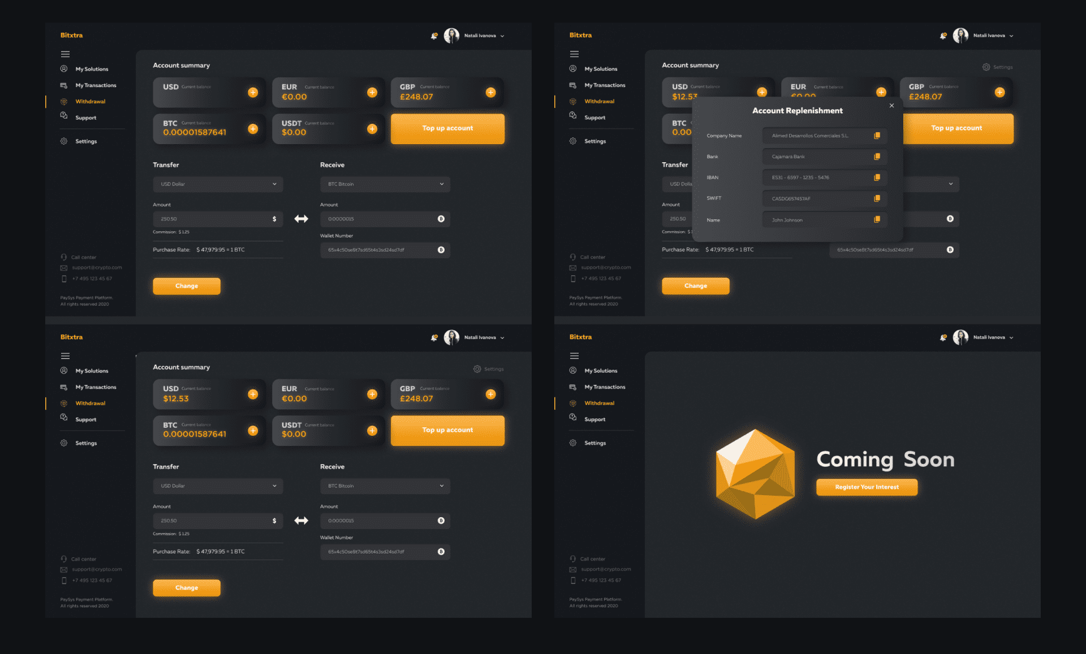Open notifications bell in the bottom-left screen
The width and height of the screenshot is (1086, 654).
coord(434,337)
